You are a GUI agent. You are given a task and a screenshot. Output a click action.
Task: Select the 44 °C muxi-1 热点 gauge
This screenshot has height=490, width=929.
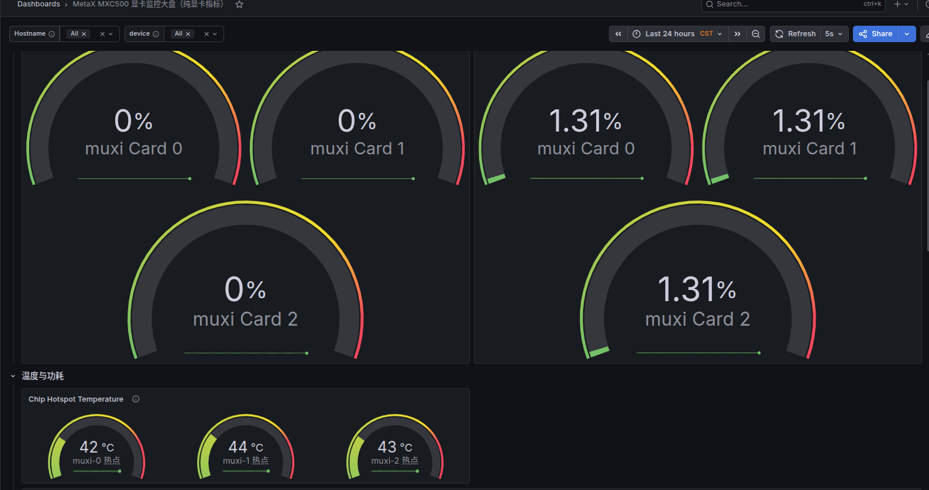coord(246,447)
